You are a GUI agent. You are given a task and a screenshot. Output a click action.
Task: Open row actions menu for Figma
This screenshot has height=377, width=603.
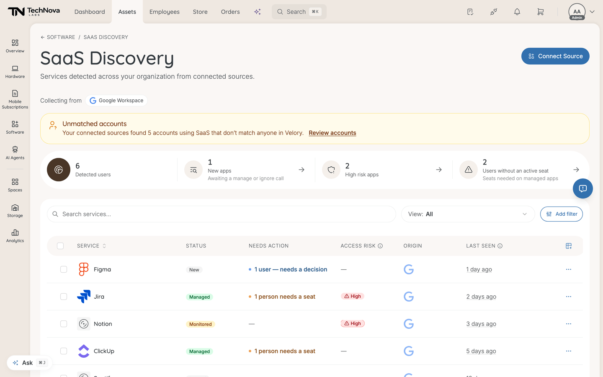tap(569, 269)
